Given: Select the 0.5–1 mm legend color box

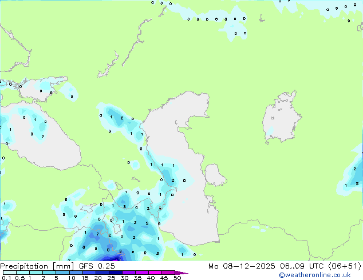Looking at the screenshot, I should click(23, 273).
